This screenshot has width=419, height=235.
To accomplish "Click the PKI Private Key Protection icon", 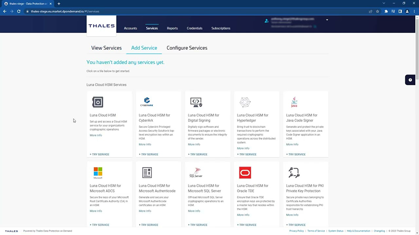I will (x=294, y=173).
